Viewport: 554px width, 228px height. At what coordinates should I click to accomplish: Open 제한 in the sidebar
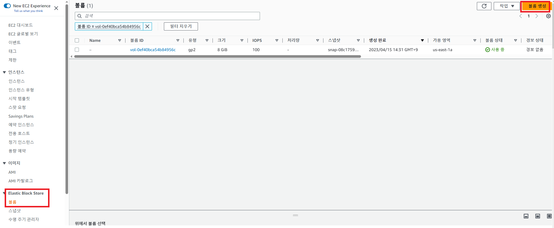[x=13, y=60]
